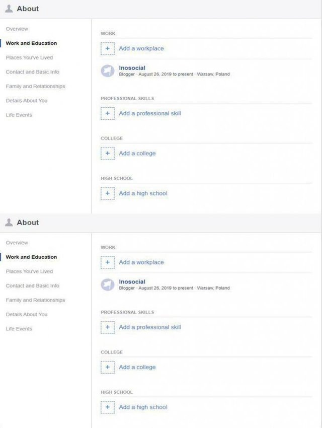The width and height of the screenshot is (322, 428).
Task: Go to Family and Relationships in lower sidebar
Action: 35,300
